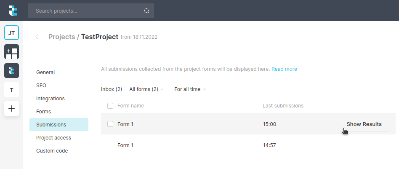This screenshot has width=399, height=169.
Task: Open the Tilda logo sidebar tile
Action: pyautogui.click(x=11, y=70)
